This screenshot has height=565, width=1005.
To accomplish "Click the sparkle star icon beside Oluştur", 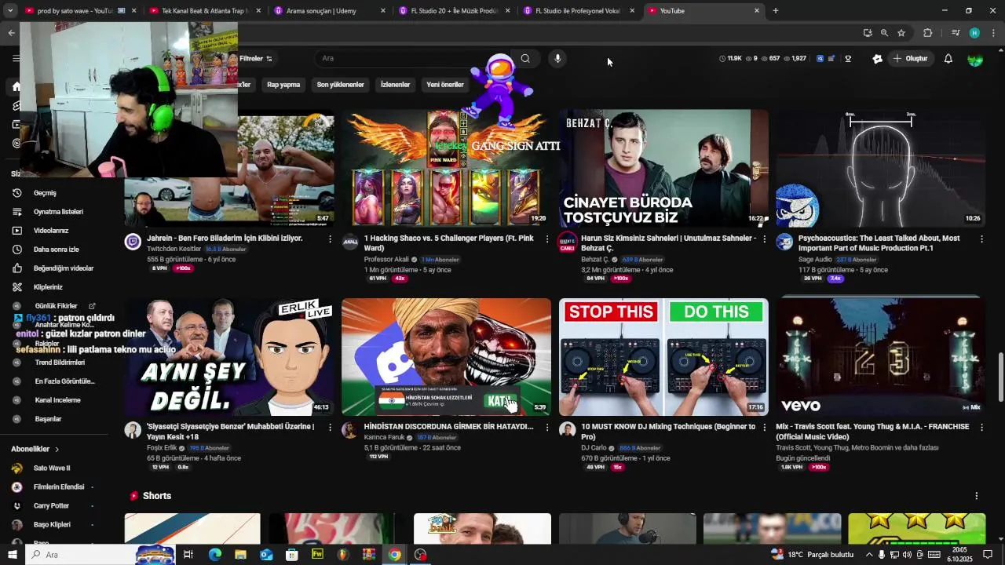I will point(878,59).
